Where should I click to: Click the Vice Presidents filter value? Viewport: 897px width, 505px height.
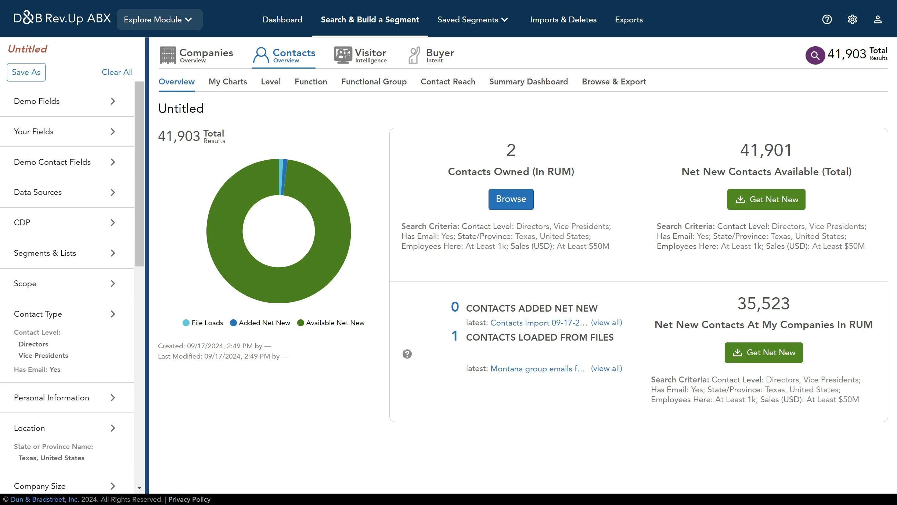coord(43,356)
